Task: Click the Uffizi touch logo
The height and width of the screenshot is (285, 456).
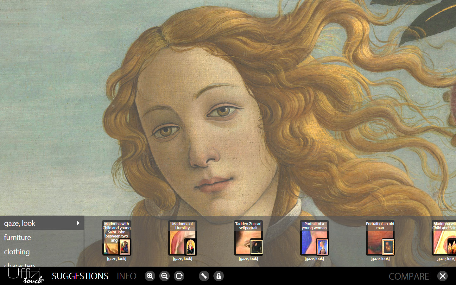Action: pos(26,276)
